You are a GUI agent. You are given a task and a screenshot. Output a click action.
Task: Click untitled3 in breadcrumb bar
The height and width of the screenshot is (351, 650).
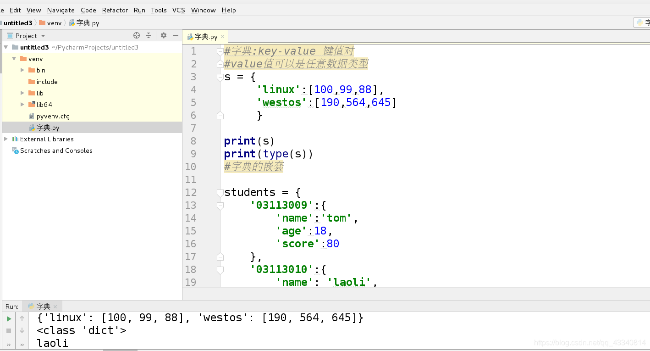(x=18, y=23)
